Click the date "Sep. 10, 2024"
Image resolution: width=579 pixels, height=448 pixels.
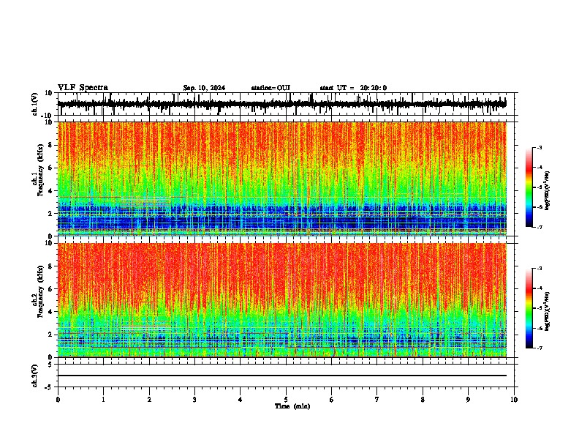204,88
